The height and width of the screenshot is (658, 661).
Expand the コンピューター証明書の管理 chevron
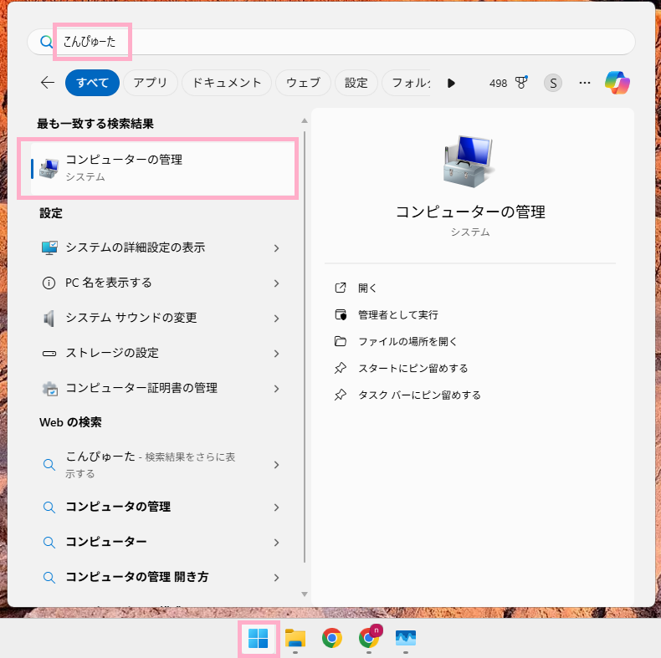coord(277,389)
